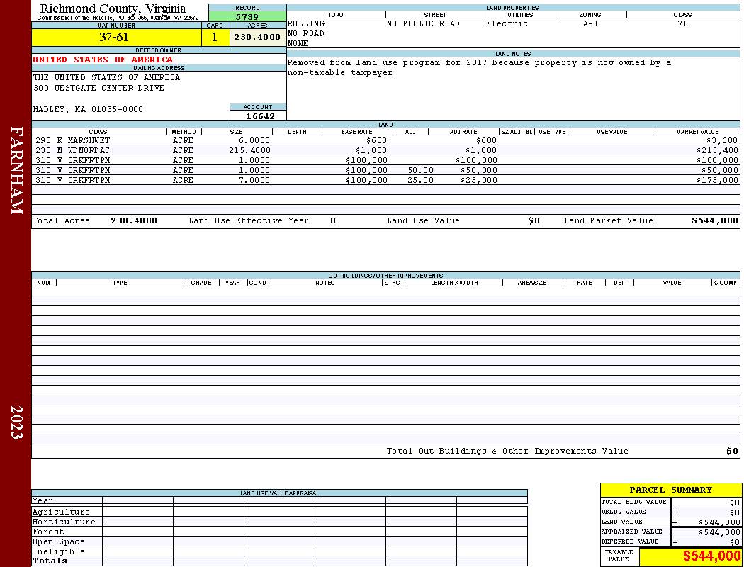This screenshot has width=744, height=567.
Task: Click the Parcel Summary yellow header
Action: click(670, 490)
